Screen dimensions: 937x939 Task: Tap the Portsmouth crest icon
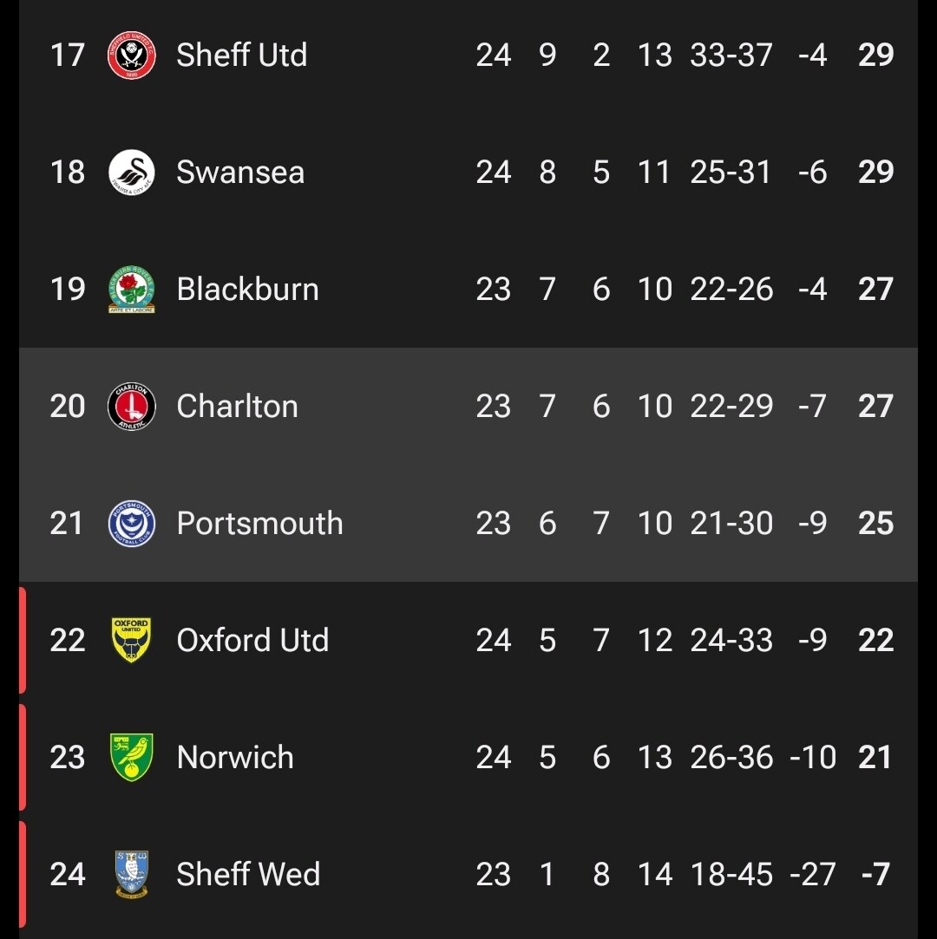tap(132, 524)
